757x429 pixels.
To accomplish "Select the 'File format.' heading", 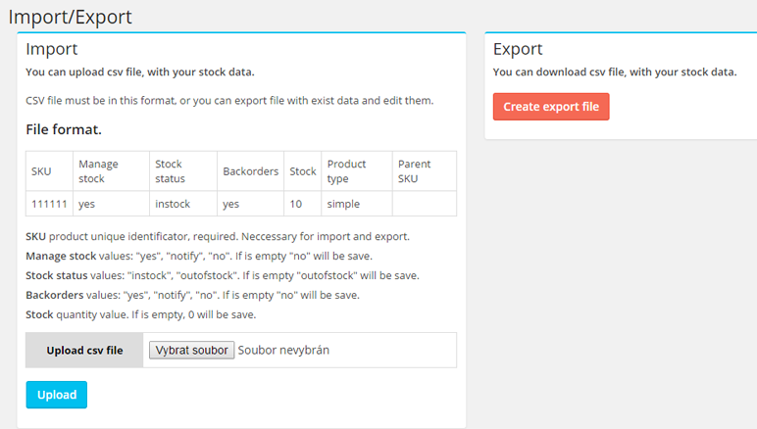I will [64, 129].
